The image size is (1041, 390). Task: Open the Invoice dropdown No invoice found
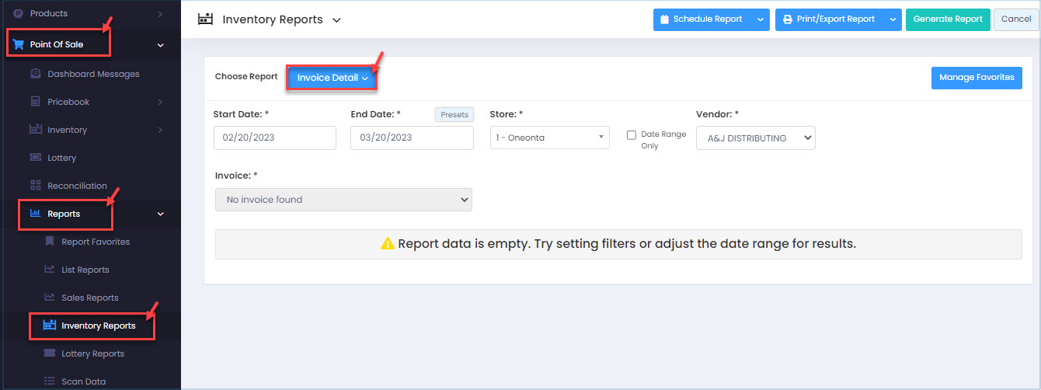[343, 200]
